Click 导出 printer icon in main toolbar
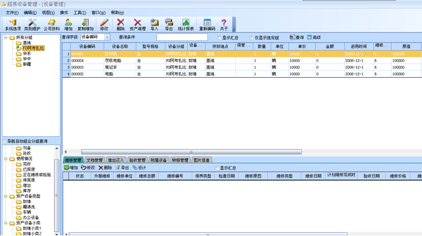Viewport: 422px width, 236px height. [x=169, y=24]
